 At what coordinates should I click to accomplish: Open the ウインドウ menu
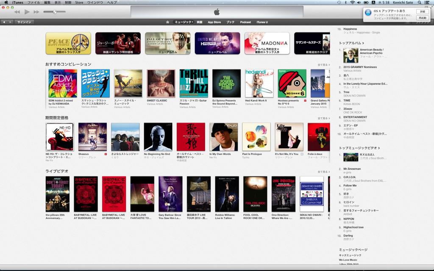95,2
